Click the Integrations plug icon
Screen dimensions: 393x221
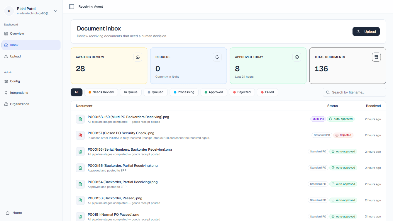[6, 93]
